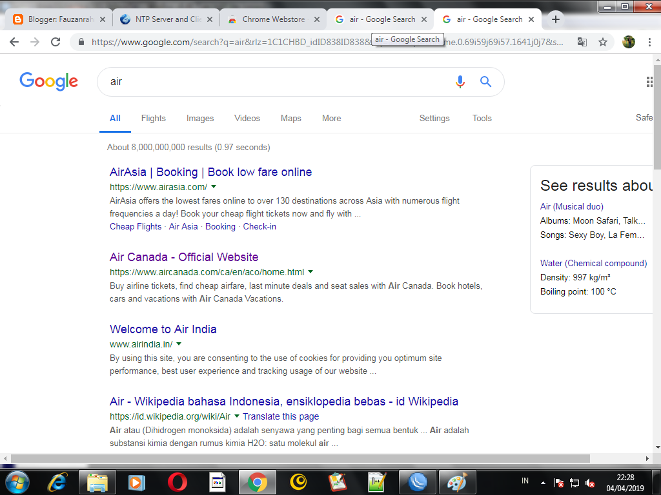Click the vertical scrollbar thumb

click(x=657, y=117)
